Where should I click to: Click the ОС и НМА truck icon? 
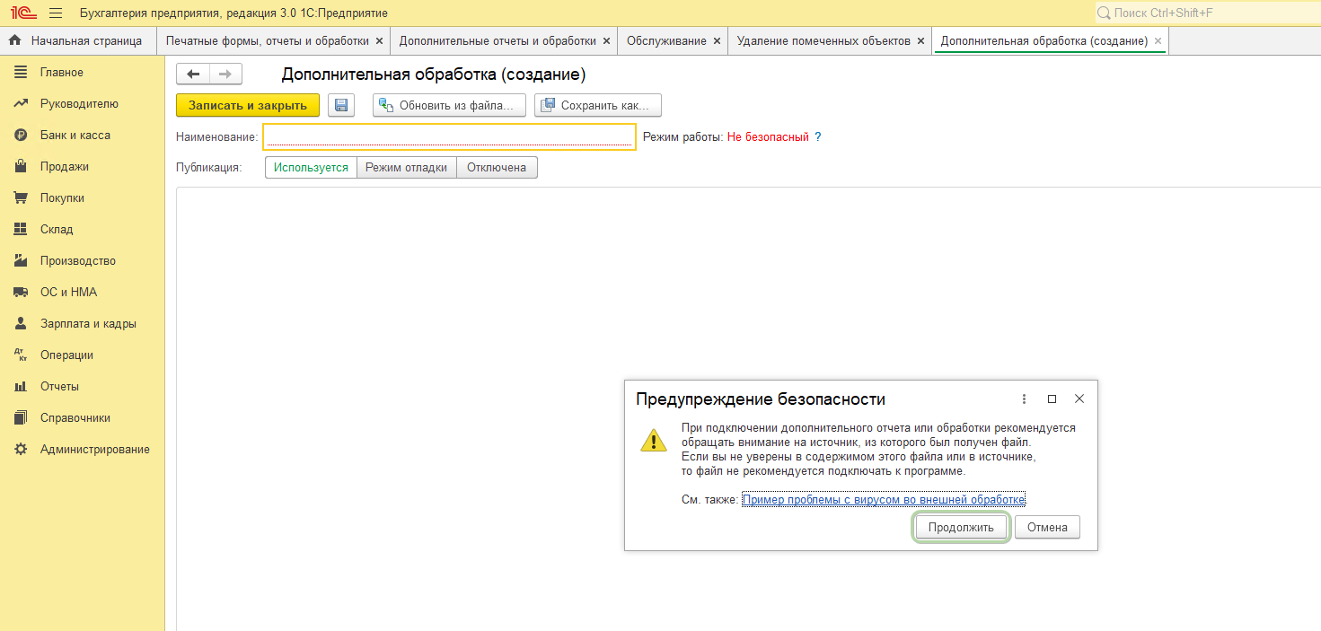[21, 292]
